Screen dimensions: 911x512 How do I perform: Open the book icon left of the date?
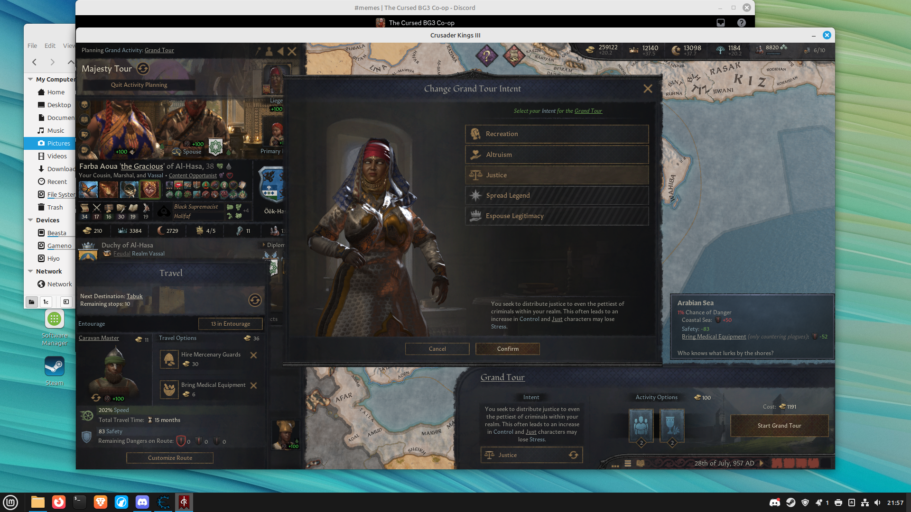641,464
